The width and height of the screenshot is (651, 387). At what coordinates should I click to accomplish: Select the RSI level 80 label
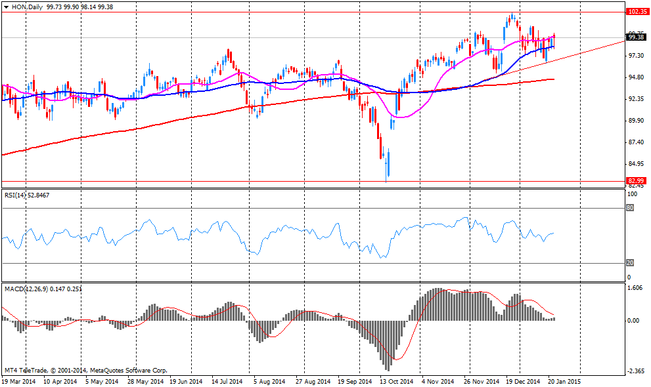(630, 208)
